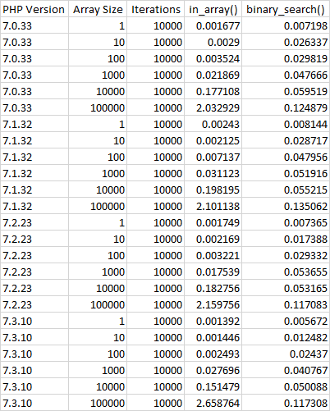
Task: Click the 0.005672 cell
Action: coord(286,321)
